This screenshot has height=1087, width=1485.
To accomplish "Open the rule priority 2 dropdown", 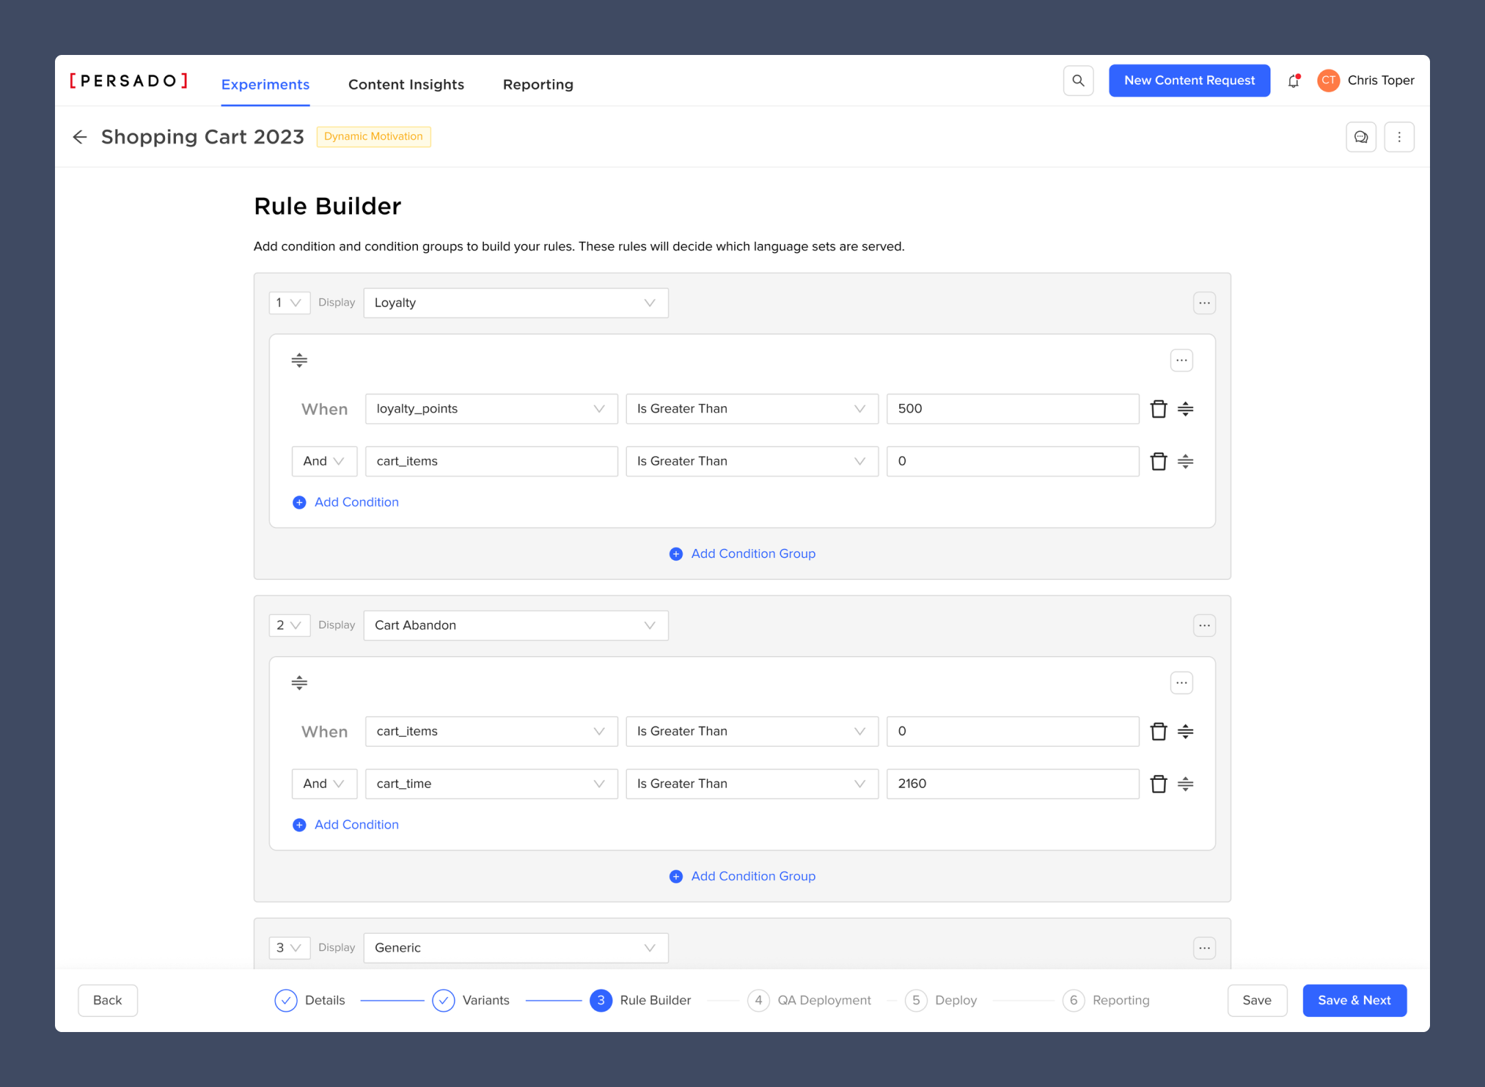I will pyautogui.click(x=289, y=625).
